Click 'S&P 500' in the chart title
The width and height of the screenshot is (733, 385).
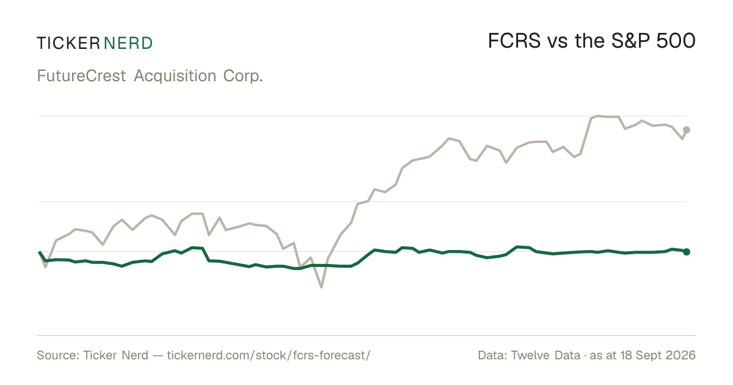pyautogui.click(x=652, y=42)
